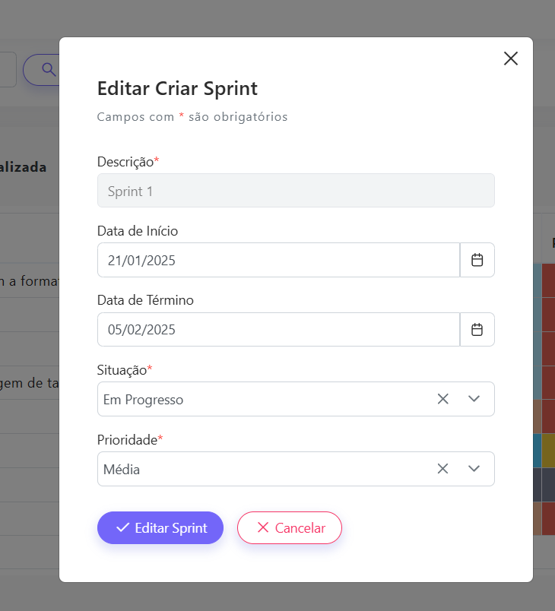
Task: Open calendar picker for Data de Início
Action: click(x=477, y=260)
